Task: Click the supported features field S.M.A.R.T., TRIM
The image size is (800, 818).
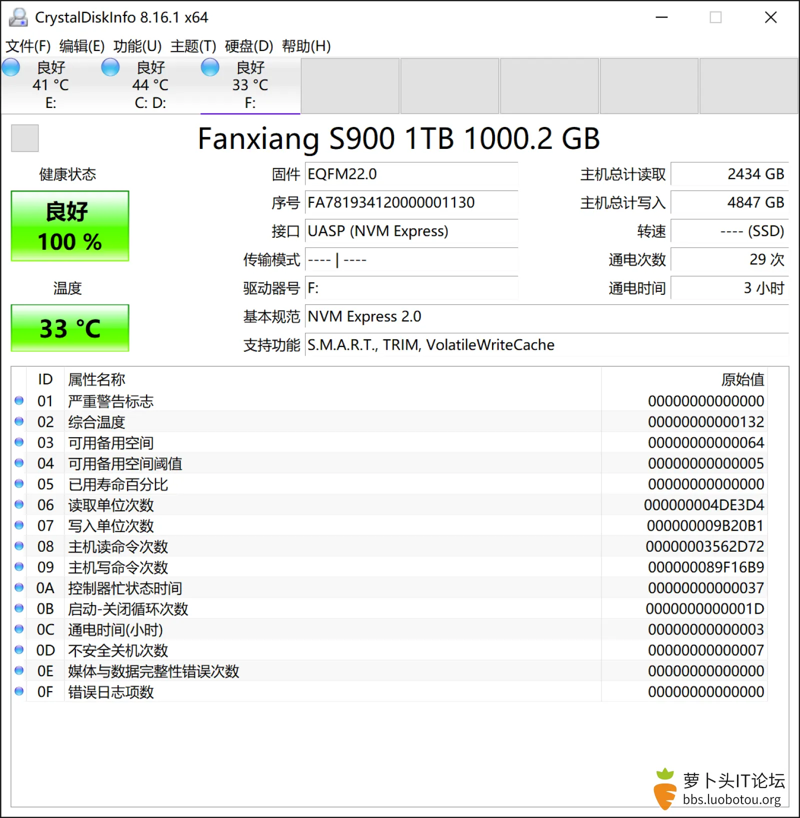Action: coord(547,345)
